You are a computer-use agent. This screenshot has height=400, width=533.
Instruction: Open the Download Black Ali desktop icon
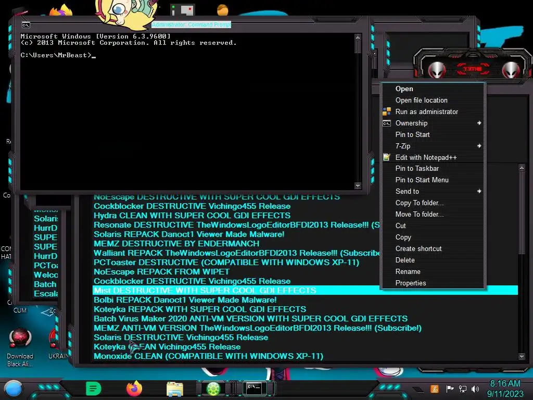[x=20, y=347]
